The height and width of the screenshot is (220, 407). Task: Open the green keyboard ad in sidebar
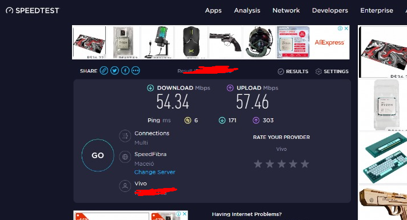(x=383, y=158)
